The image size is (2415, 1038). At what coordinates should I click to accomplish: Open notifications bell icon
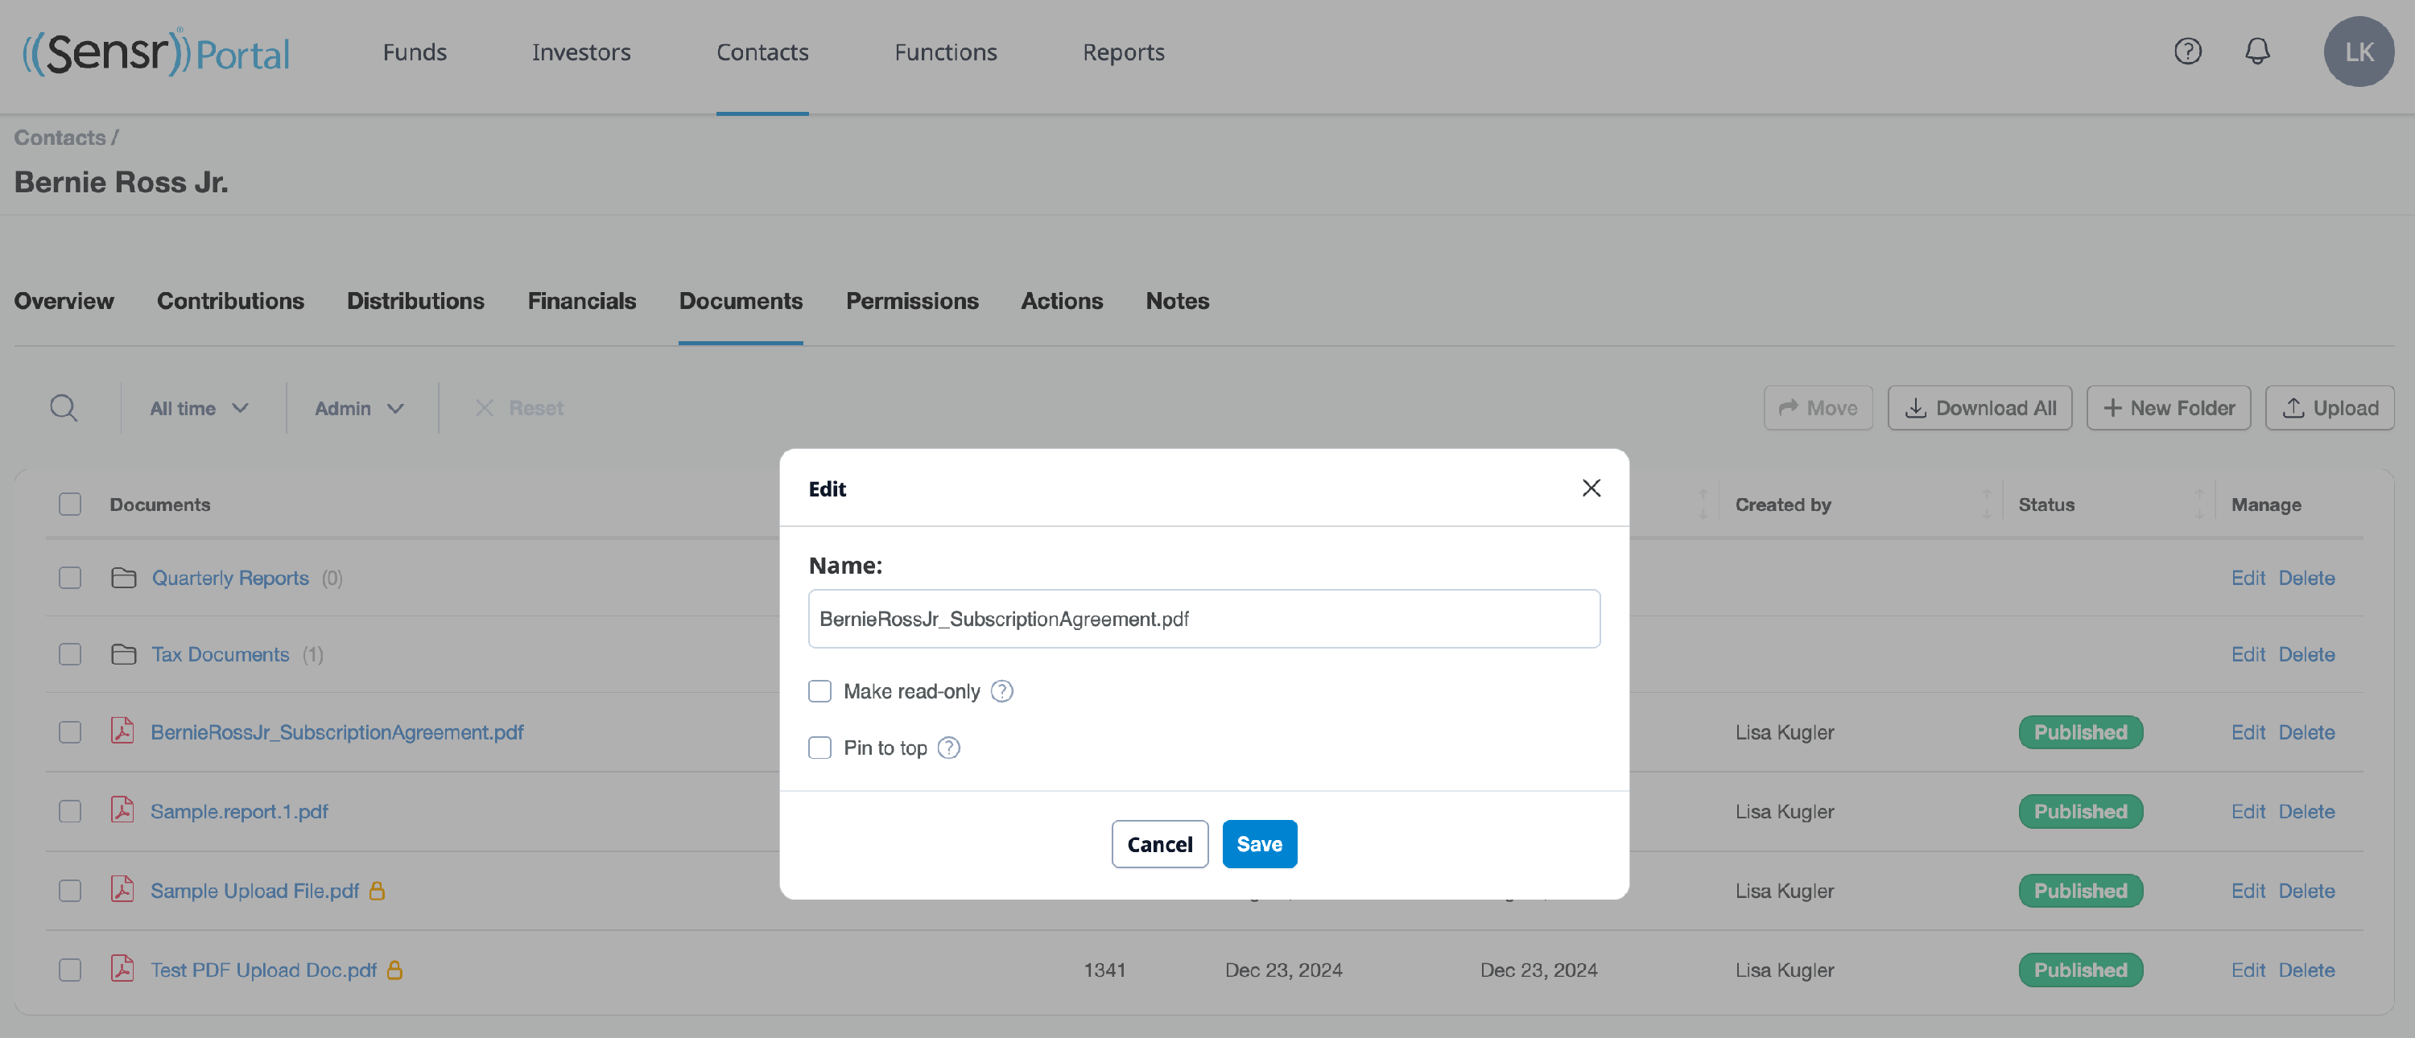pos(2257,51)
